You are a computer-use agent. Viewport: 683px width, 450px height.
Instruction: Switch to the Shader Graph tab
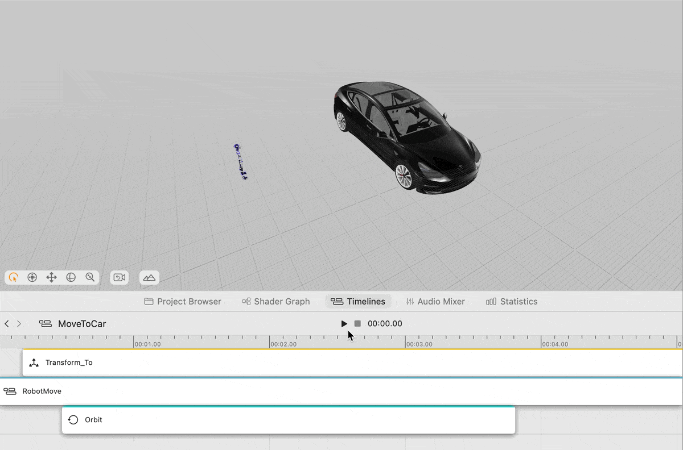[x=275, y=302]
